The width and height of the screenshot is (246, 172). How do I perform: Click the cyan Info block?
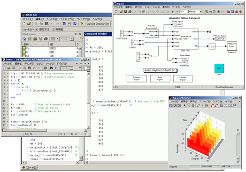click(x=219, y=68)
